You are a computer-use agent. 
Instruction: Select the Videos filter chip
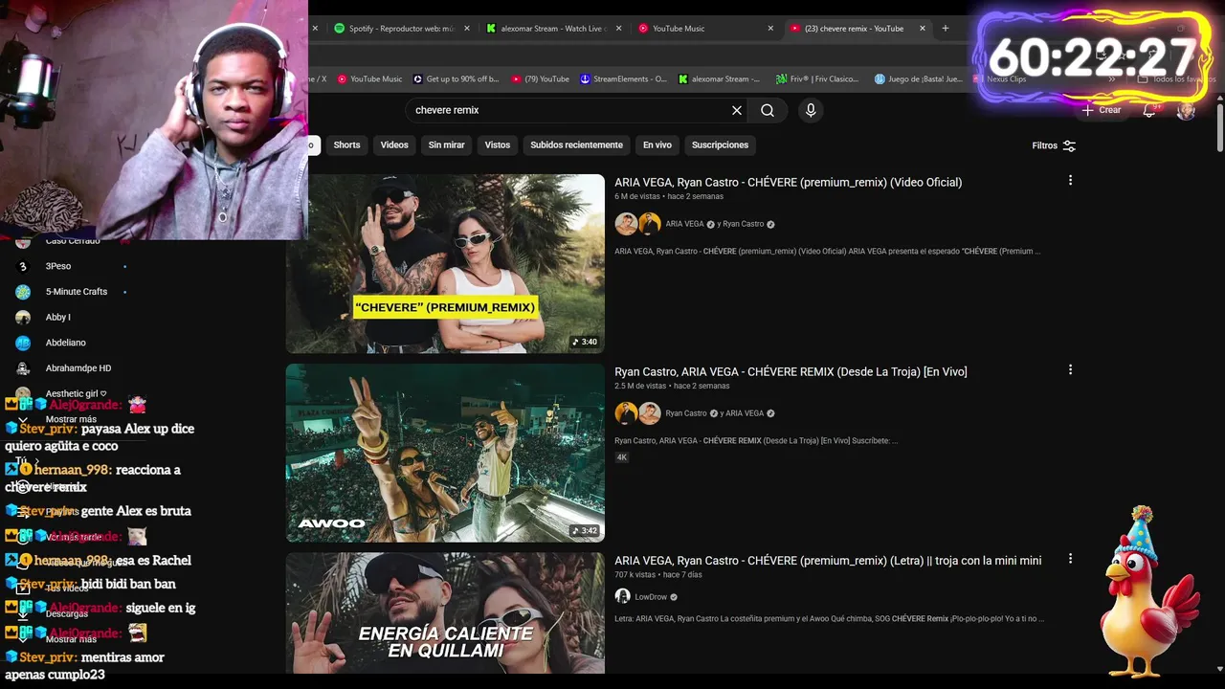coord(394,145)
